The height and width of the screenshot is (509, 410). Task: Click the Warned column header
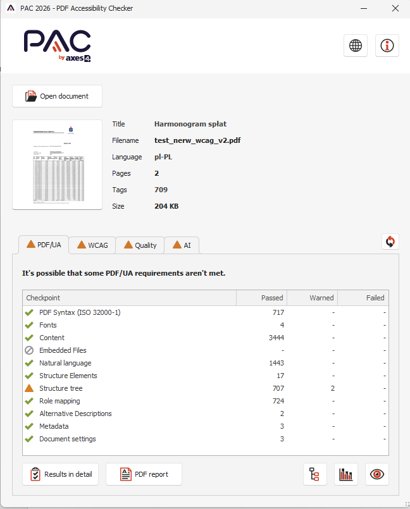312,298
